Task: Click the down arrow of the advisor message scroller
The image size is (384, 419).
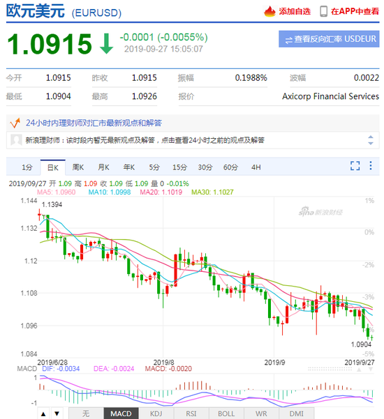Action: click(371, 144)
